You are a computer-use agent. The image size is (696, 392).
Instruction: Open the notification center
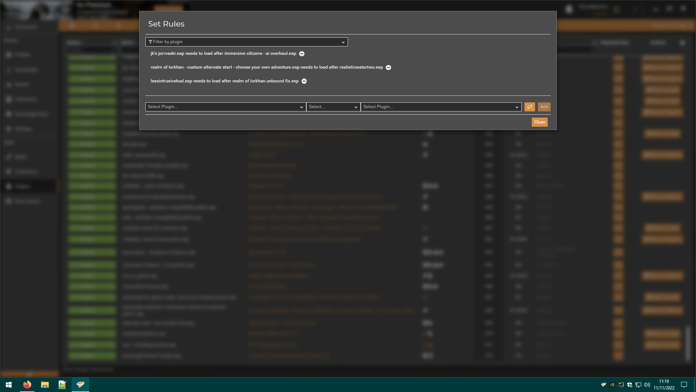[x=684, y=385]
